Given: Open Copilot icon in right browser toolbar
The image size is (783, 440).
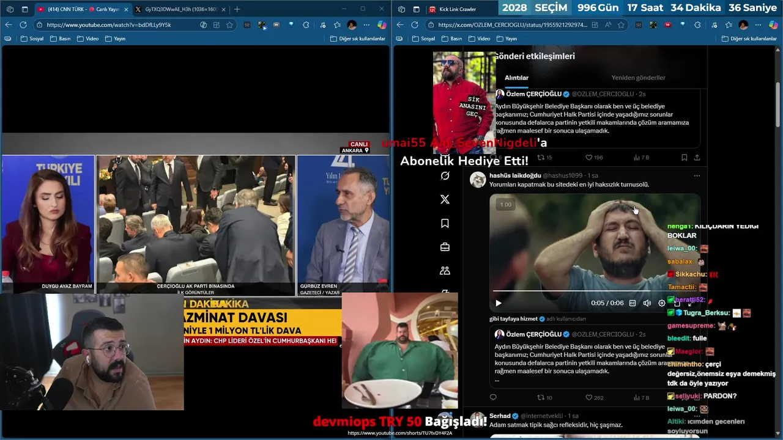Looking at the screenshot, I should pyautogui.click(x=773, y=25).
